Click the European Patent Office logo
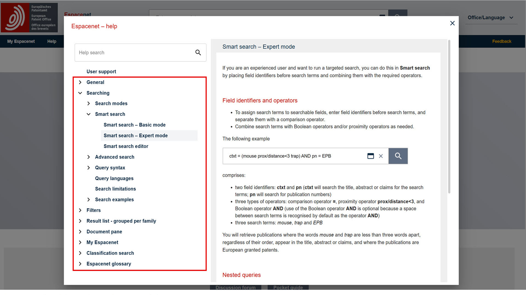526x295 pixels. 29,18
